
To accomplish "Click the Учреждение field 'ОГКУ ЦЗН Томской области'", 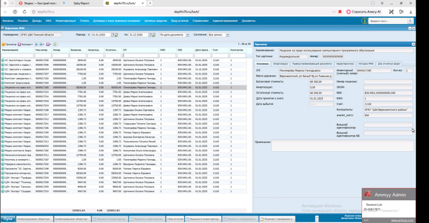I will point(40,35).
